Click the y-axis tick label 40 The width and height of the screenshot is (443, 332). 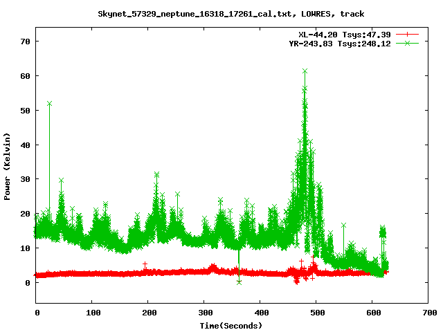tap(25, 145)
